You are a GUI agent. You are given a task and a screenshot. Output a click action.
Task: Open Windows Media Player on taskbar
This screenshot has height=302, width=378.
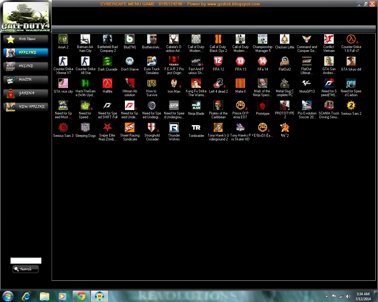click(x=62, y=296)
